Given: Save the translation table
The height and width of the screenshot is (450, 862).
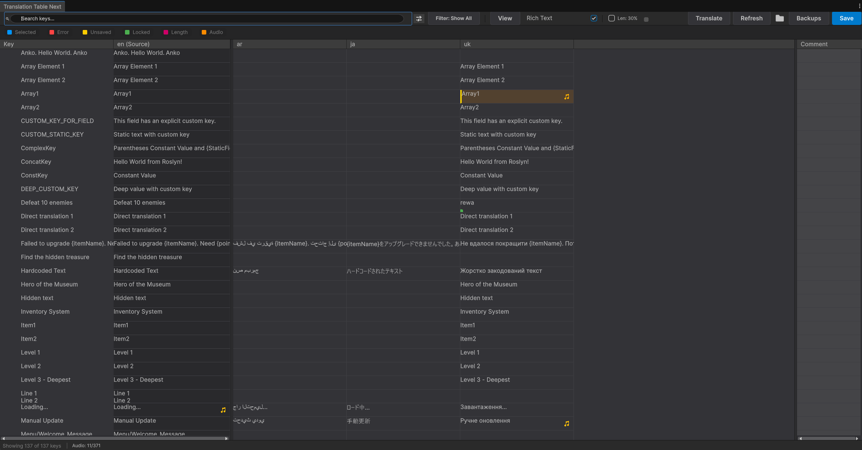Looking at the screenshot, I should coord(846,18).
